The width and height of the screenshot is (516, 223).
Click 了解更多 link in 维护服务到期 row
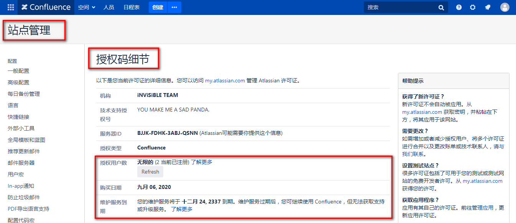coord(182,209)
